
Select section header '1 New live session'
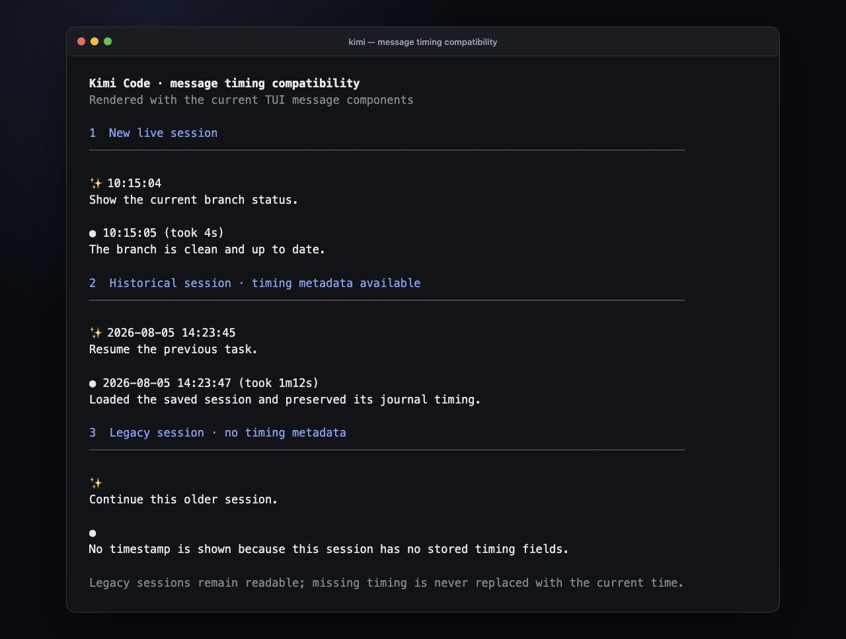coord(153,133)
